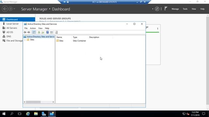
Task: Open Help menu in Server Manager header
Action: click(x=202, y=9)
